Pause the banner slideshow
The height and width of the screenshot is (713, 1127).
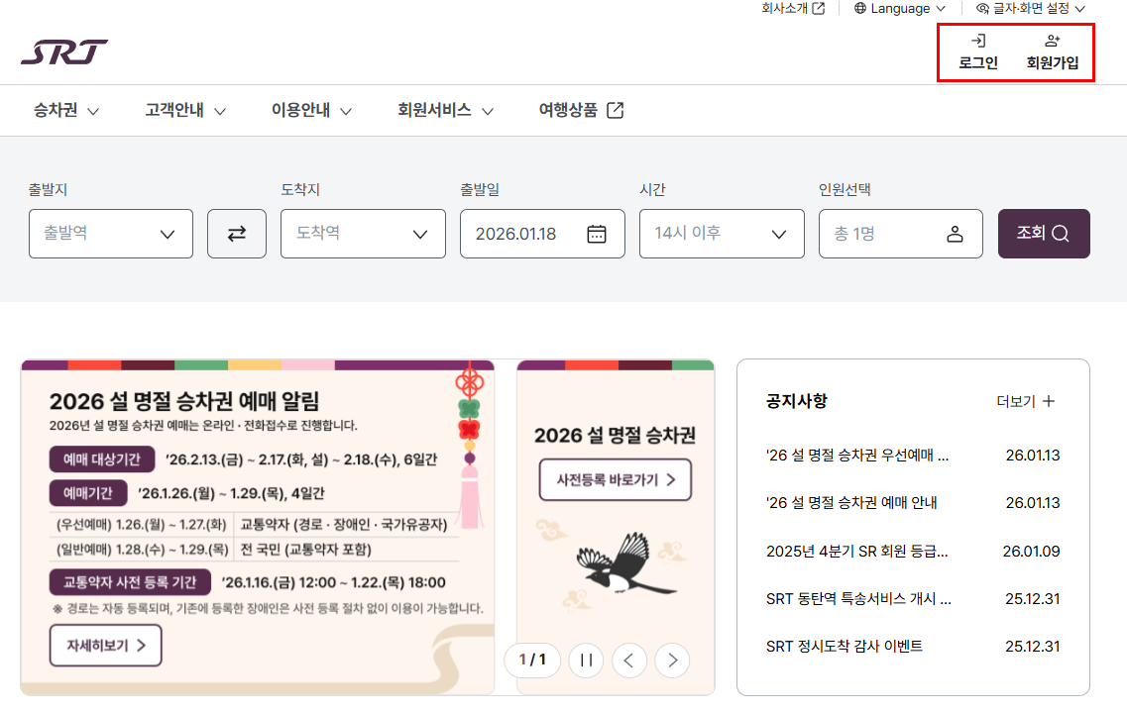tap(586, 660)
